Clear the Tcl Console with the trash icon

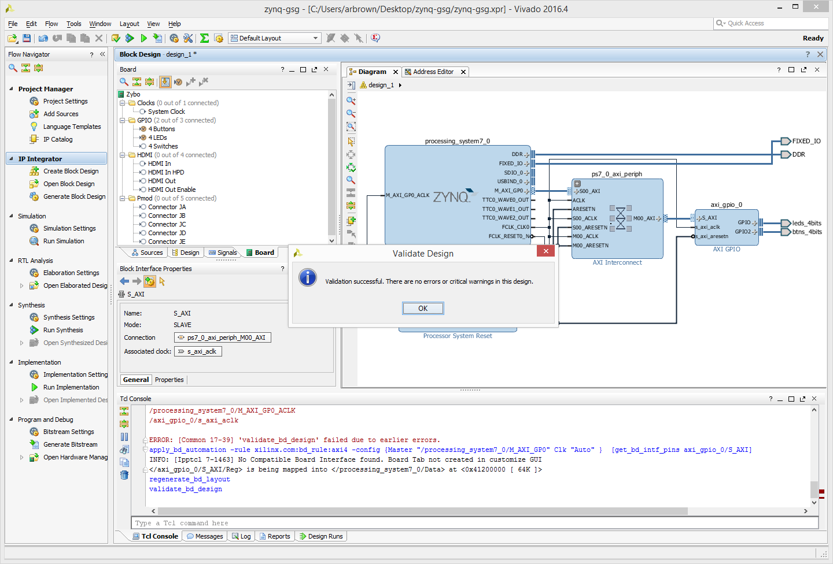tap(124, 475)
